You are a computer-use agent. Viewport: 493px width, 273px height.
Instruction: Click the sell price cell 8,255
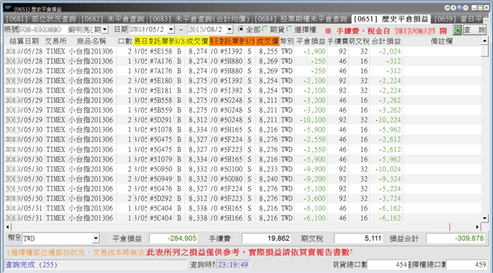[x=268, y=51]
